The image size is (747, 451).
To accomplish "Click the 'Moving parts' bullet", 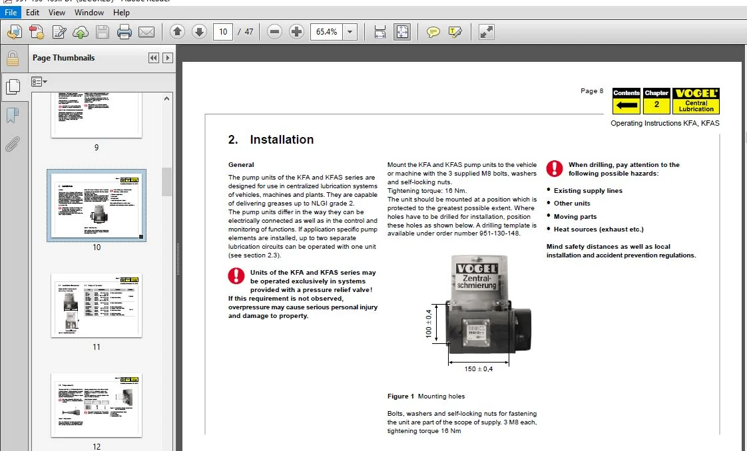I will click(575, 216).
